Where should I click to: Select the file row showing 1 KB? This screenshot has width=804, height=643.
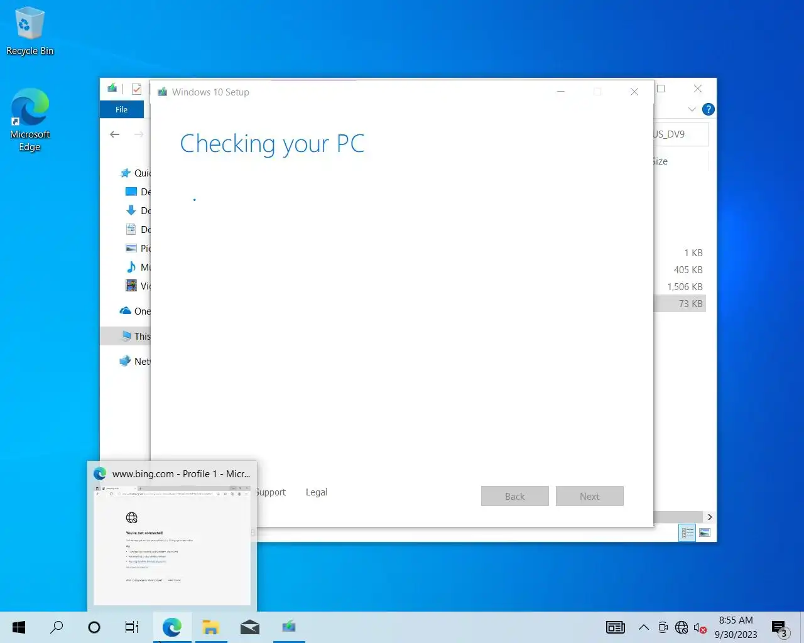680,253
